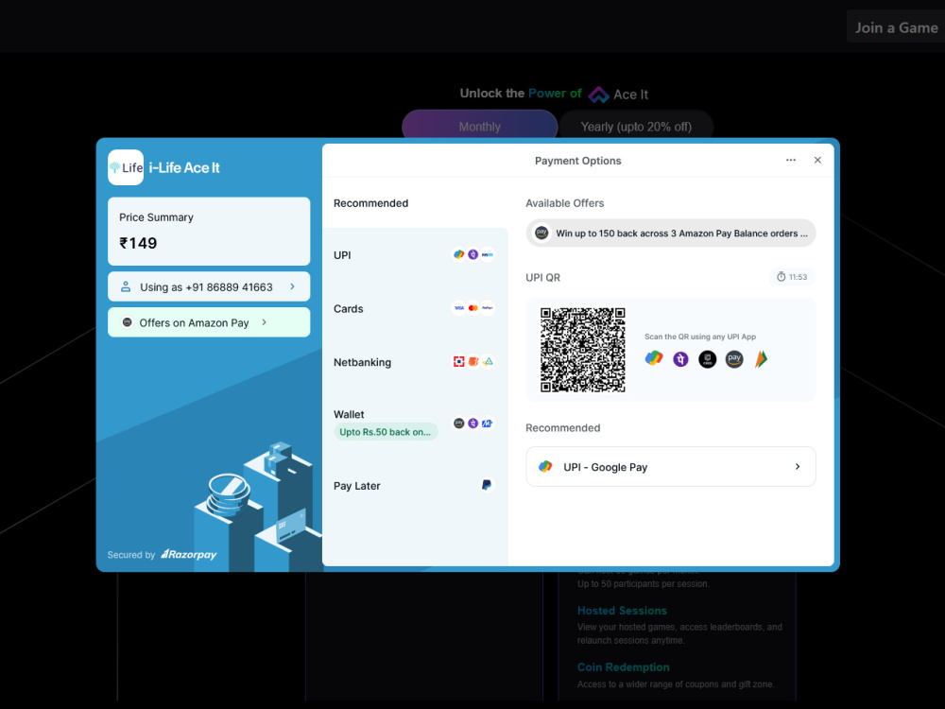945x709 pixels.
Task: Click Amazon Pay icon in Wallet row
Action: pyautogui.click(x=459, y=424)
